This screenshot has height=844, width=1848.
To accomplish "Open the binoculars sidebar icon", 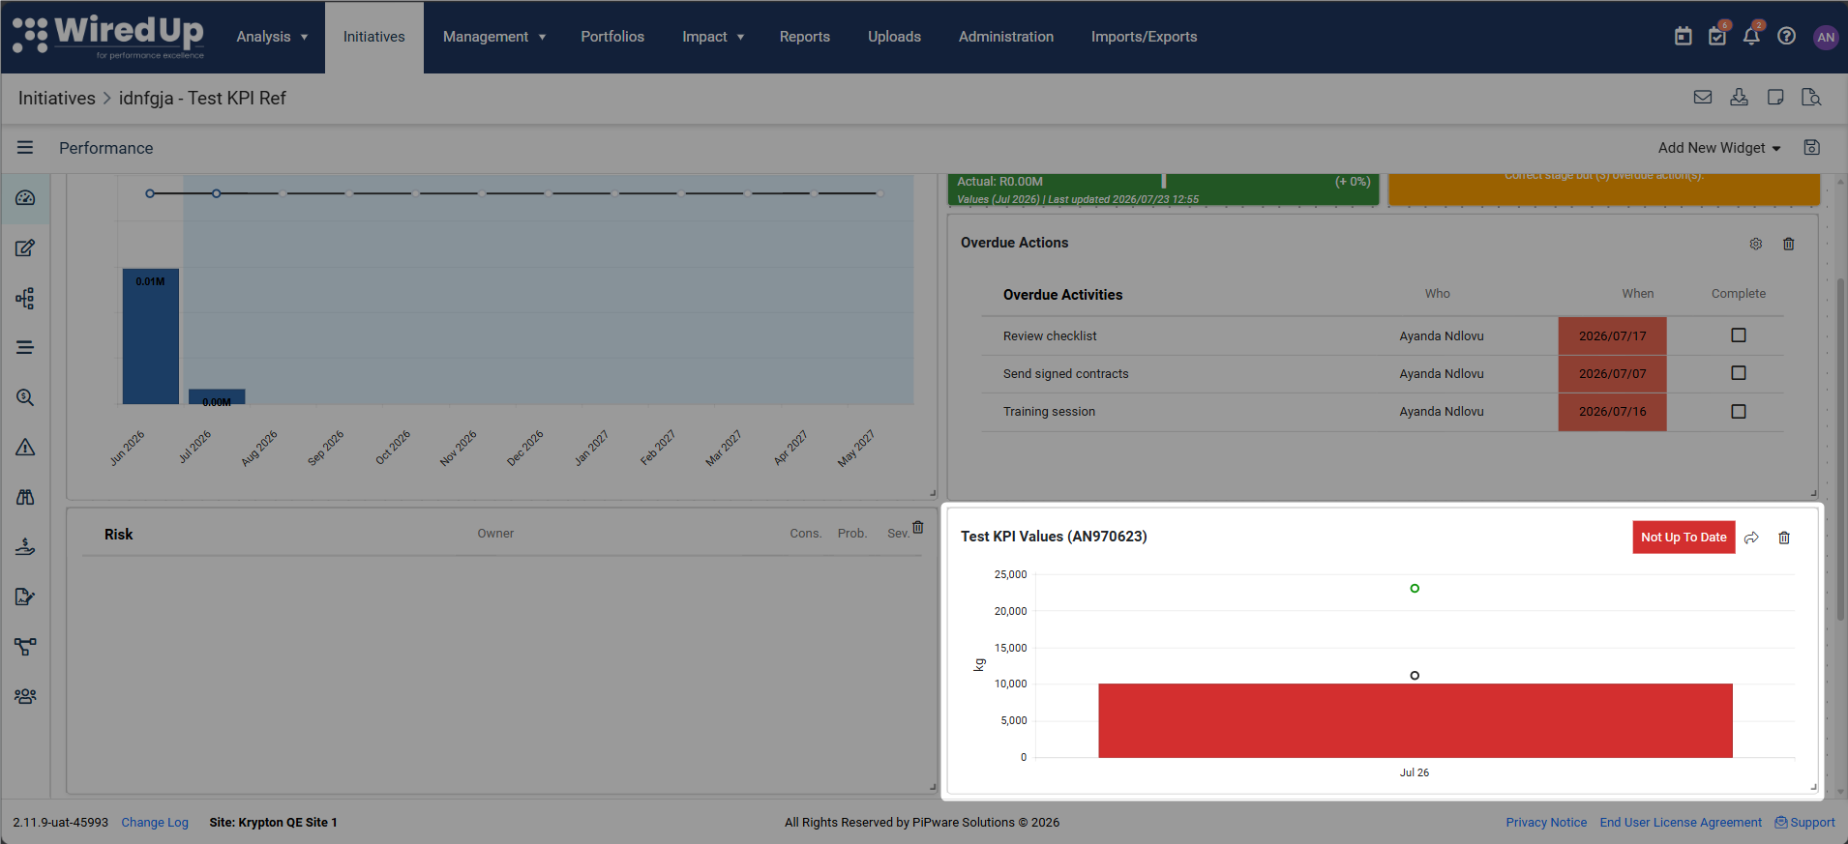I will click(25, 497).
